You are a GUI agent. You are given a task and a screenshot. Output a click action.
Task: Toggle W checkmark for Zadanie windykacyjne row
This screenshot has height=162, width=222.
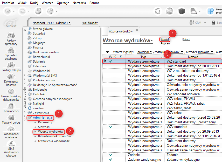[x=110, y=160]
